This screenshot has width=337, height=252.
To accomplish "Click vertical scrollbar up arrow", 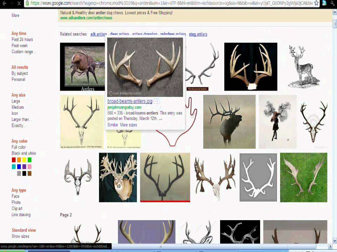I will 335,13.
